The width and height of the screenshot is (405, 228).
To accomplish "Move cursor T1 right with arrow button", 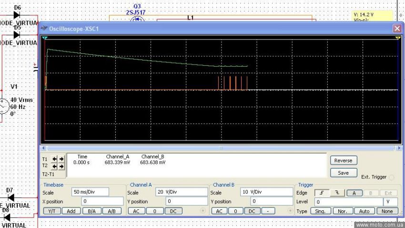I will (61, 159).
